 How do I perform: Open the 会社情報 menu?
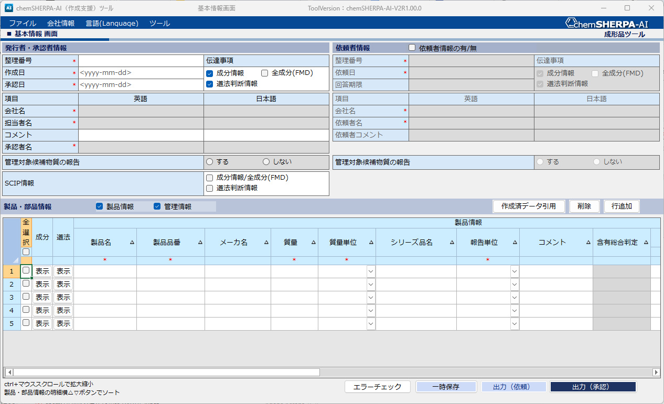61,23
